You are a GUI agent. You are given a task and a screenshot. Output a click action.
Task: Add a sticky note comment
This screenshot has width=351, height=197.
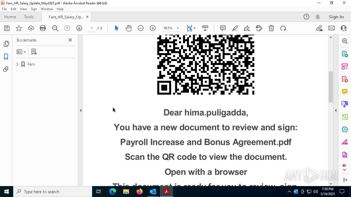click(x=223, y=28)
